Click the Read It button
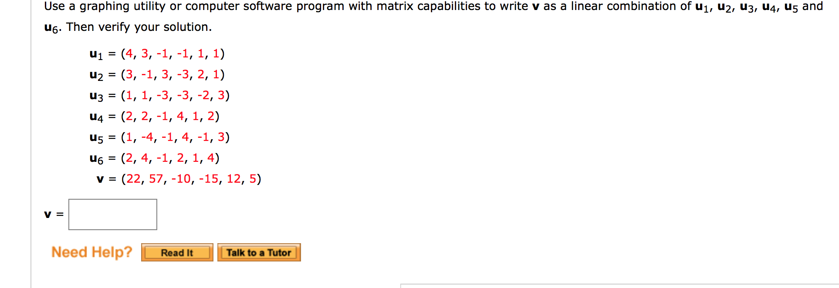Screen dimensions: 839x288 point(177,252)
